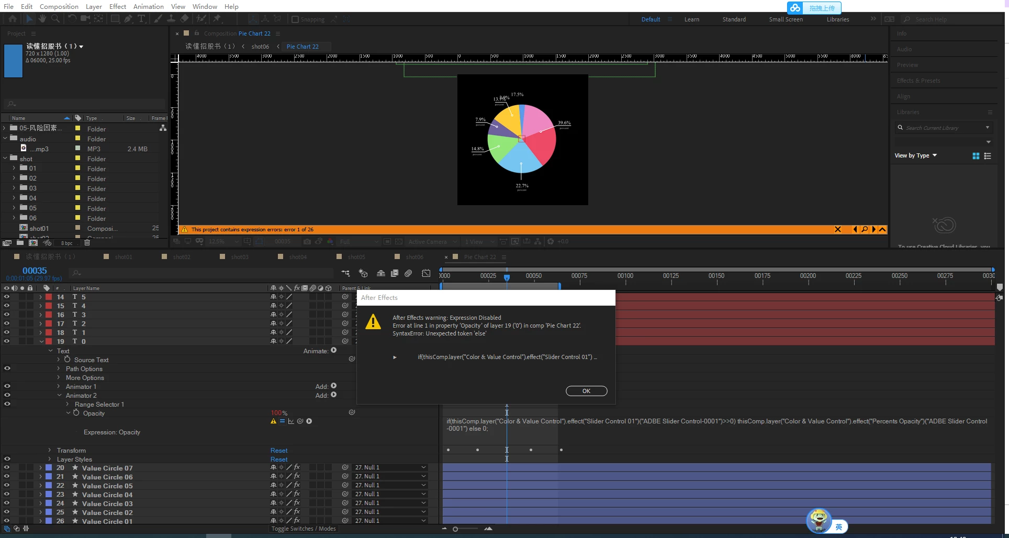Open the expression language menu arrow

coord(309,421)
